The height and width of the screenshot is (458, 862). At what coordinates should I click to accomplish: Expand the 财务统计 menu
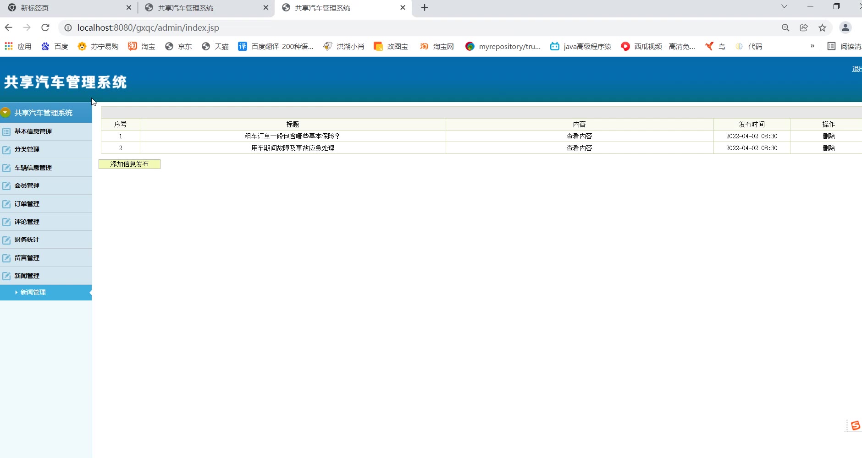pyautogui.click(x=46, y=240)
